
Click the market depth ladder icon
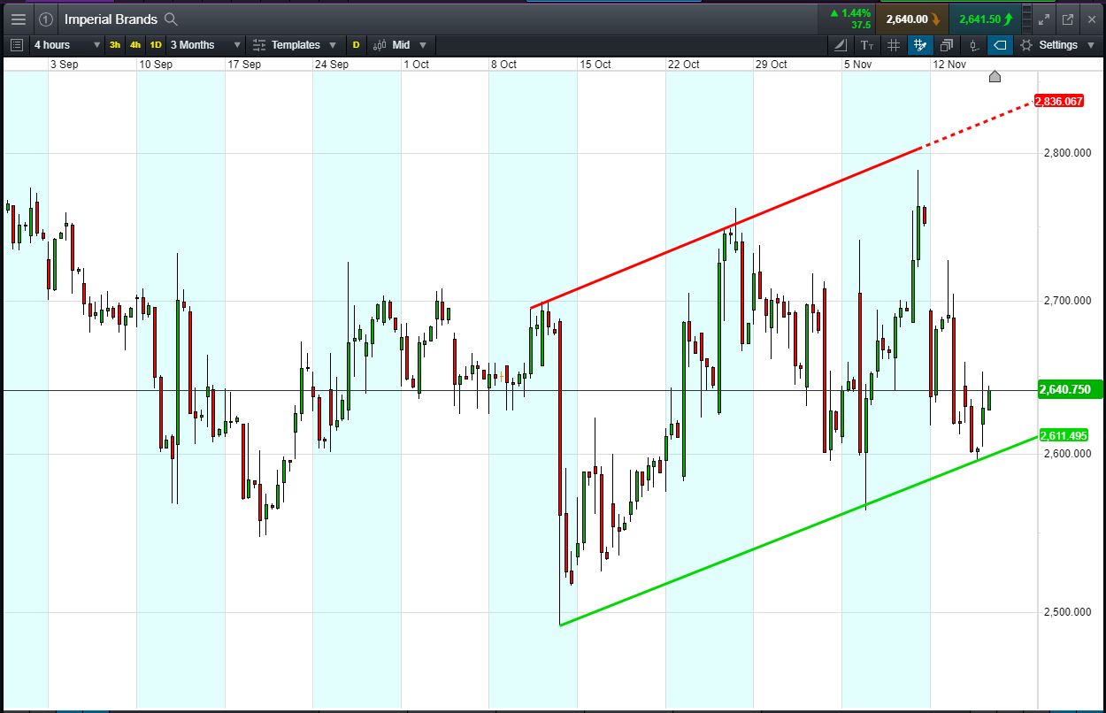1027,19
